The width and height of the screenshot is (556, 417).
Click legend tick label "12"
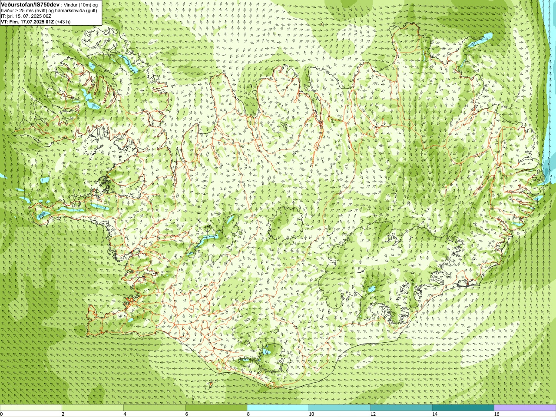pos(373,414)
